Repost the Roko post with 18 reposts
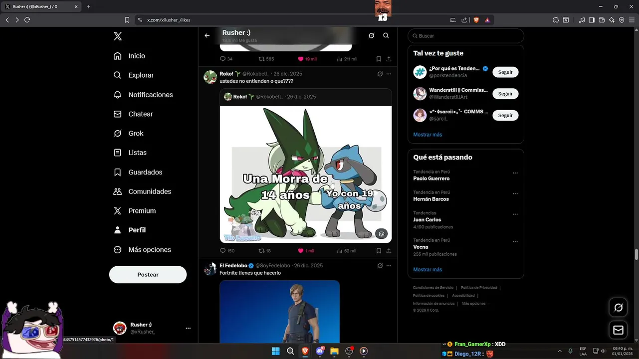The image size is (639, 359). (264, 251)
